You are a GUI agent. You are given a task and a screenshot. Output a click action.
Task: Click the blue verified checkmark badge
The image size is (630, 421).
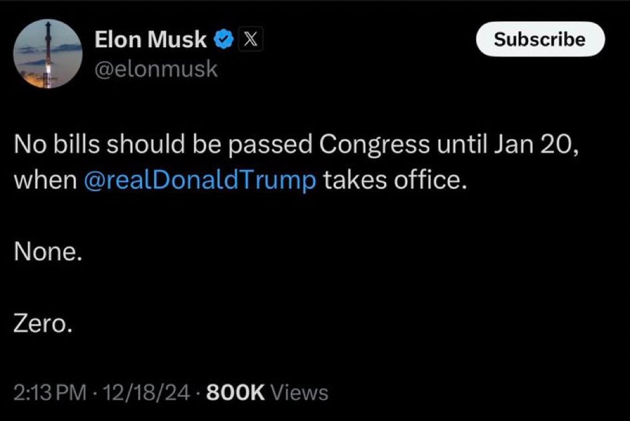223,41
